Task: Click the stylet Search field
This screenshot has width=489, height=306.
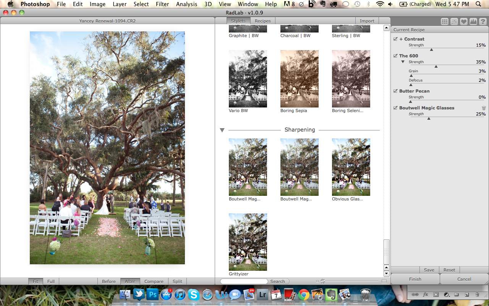Action: [x=244, y=281]
